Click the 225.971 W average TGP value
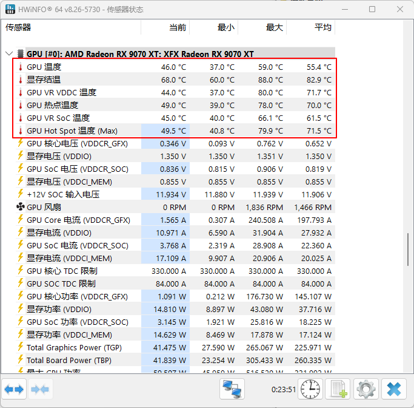This screenshot has height=408, width=414. click(313, 347)
